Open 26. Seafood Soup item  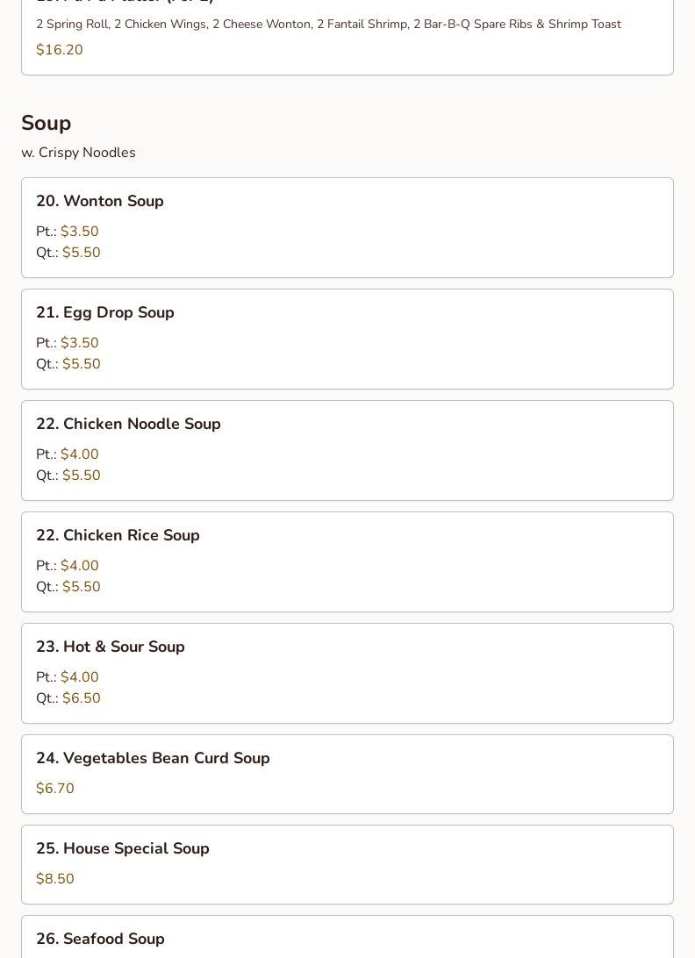tap(347, 937)
